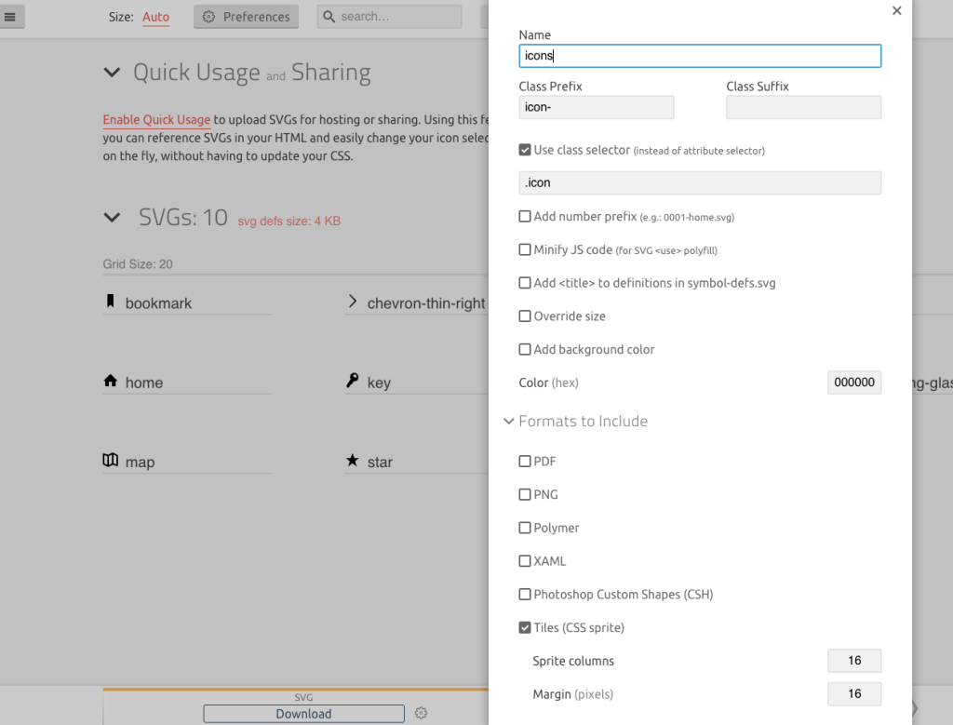This screenshot has height=725, width=953.
Task: Click the Color hex value field
Action: pos(853,383)
